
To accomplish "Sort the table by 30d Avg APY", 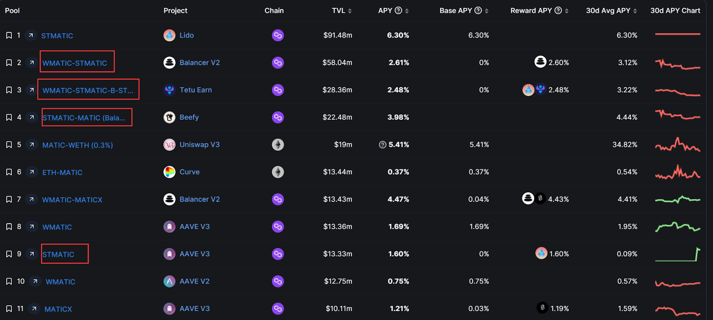I will coord(635,11).
